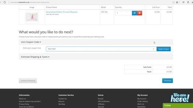Open the pillowcase product thumbnail
This screenshot has width=193, height=108.
coord(32,17)
